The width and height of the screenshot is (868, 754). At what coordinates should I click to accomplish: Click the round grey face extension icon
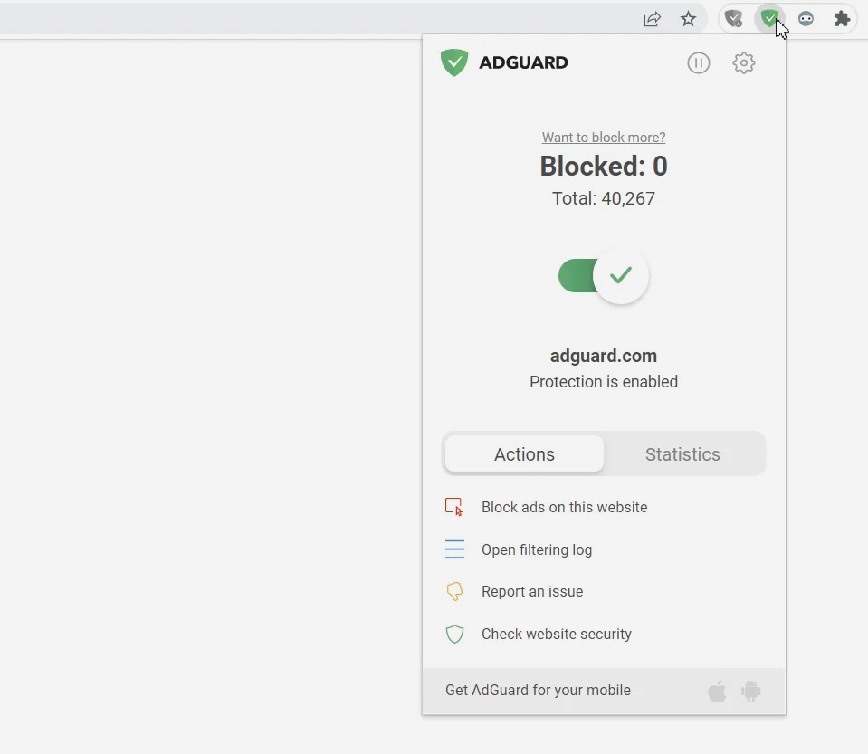click(806, 18)
